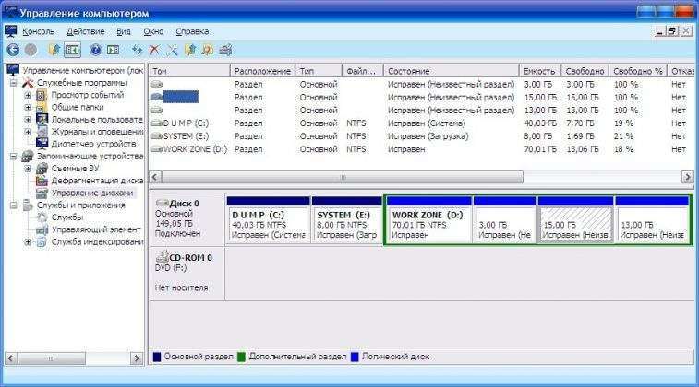The image size is (699, 387).
Task: Click the computer icon left of Консоль menu
Action: pos(11,31)
